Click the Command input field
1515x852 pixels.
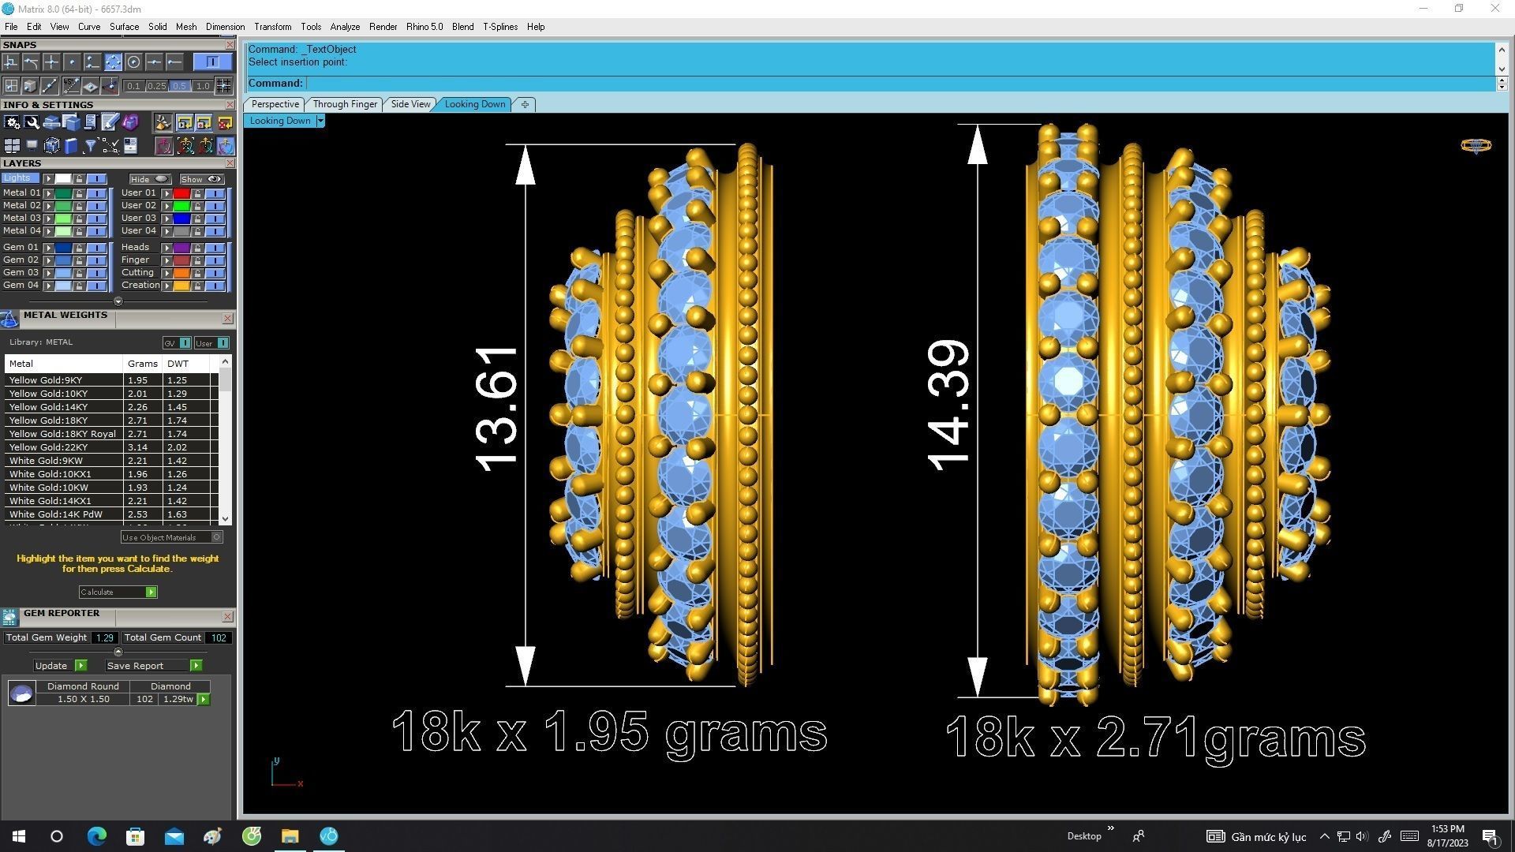[x=900, y=84]
